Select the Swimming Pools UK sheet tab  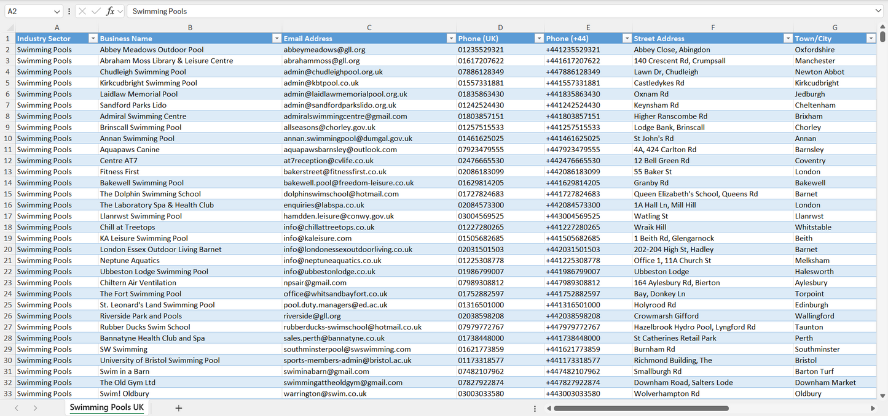tap(107, 407)
